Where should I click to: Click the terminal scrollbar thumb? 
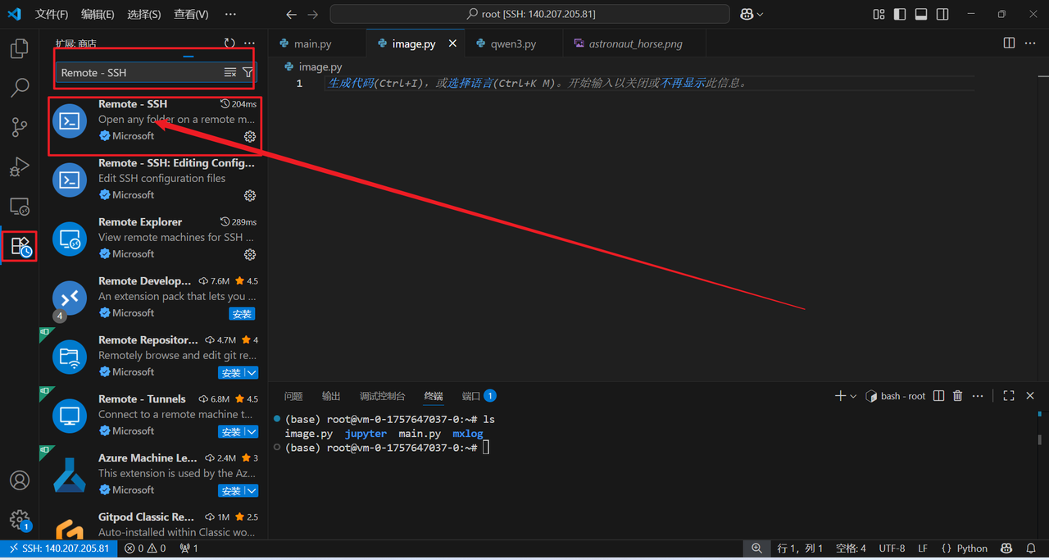point(1040,439)
